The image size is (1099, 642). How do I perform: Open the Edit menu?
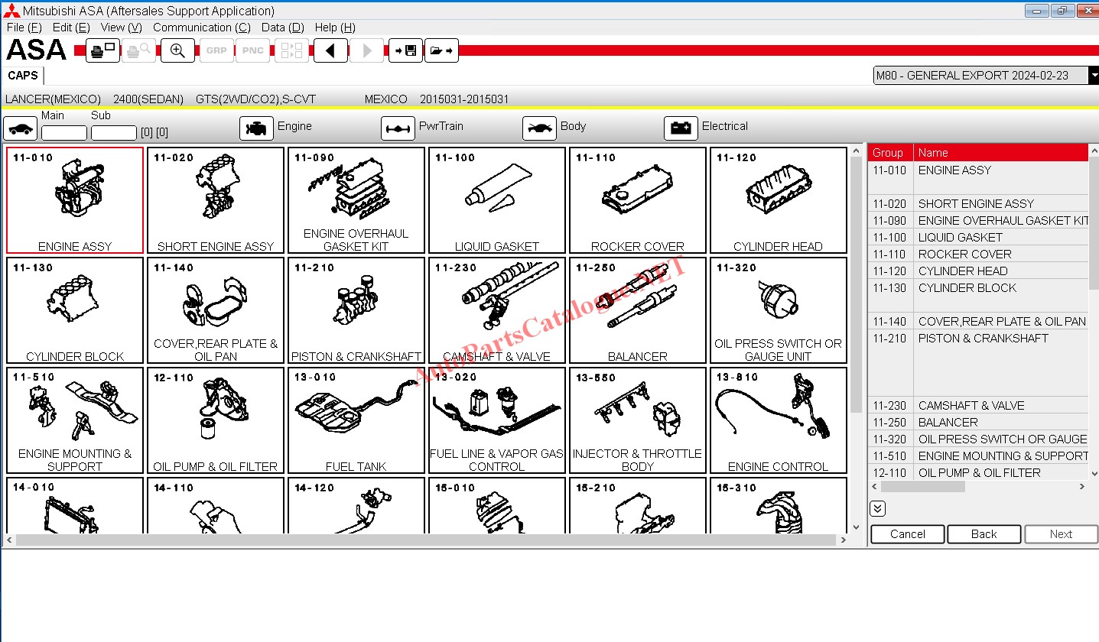(x=71, y=28)
